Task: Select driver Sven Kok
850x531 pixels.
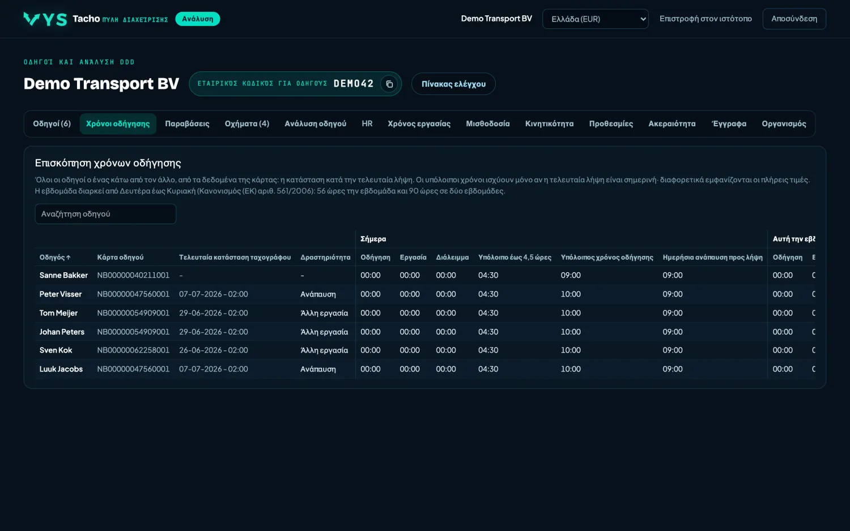Action: coord(56,350)
